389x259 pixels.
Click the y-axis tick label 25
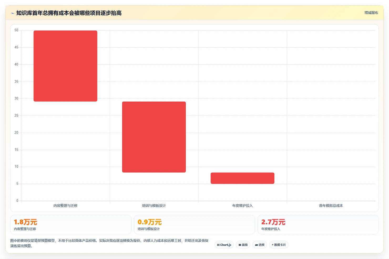tap(16, 116)
